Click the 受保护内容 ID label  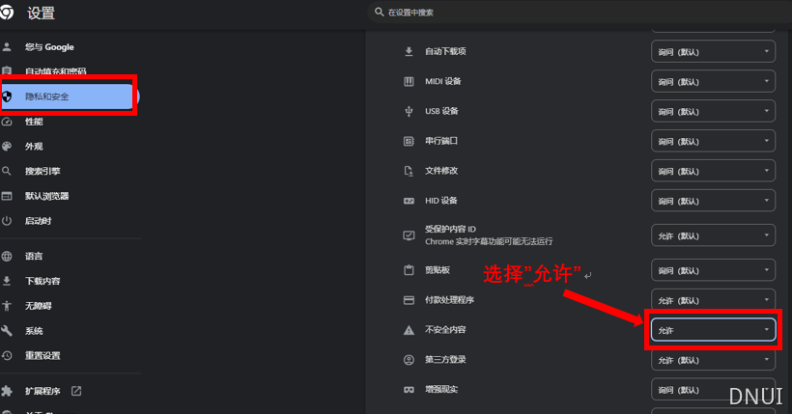[x=450, y=230]
